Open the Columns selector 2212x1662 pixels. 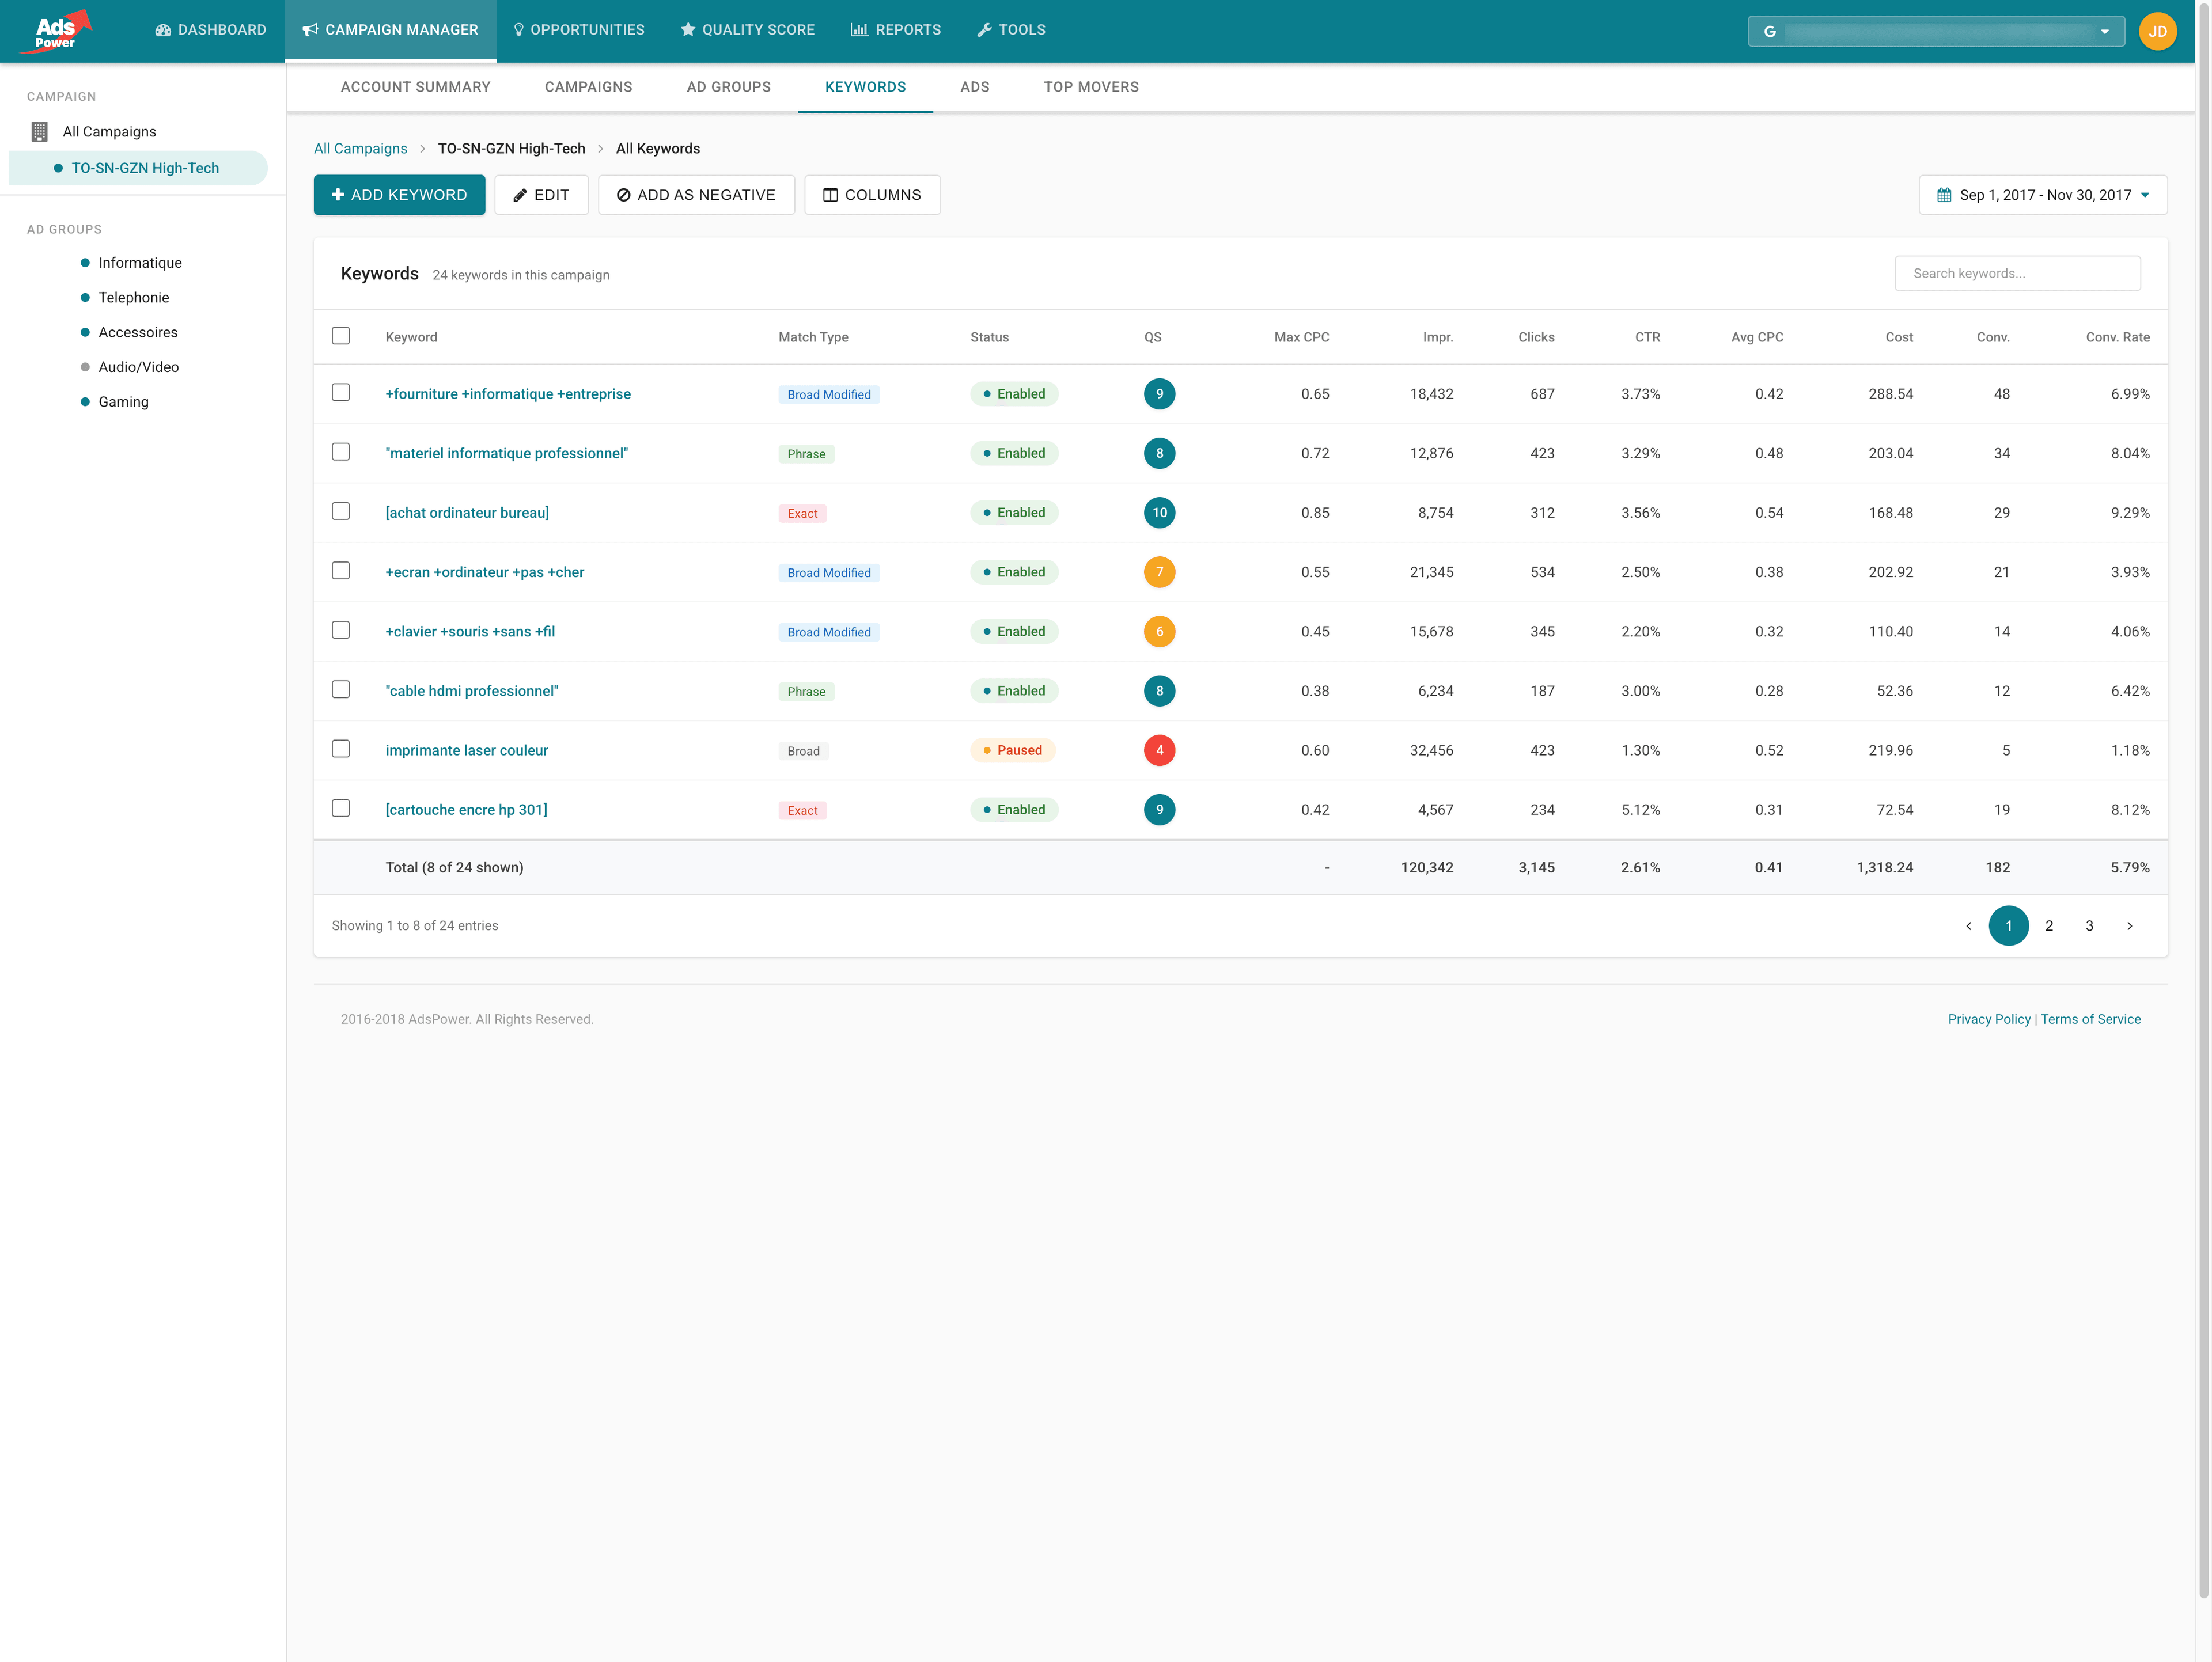click(x=872, y=195)
